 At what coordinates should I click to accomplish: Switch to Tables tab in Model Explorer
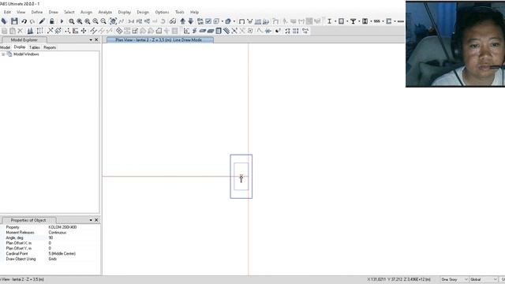35,47
